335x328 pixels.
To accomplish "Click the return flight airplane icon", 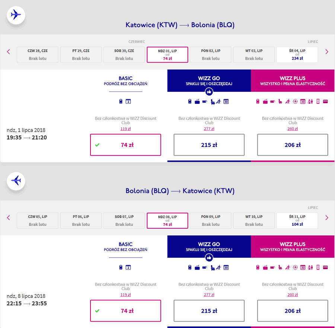I will click(x=16, y=181).
